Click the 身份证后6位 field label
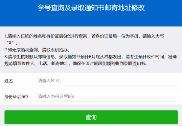 click(16, 97)
